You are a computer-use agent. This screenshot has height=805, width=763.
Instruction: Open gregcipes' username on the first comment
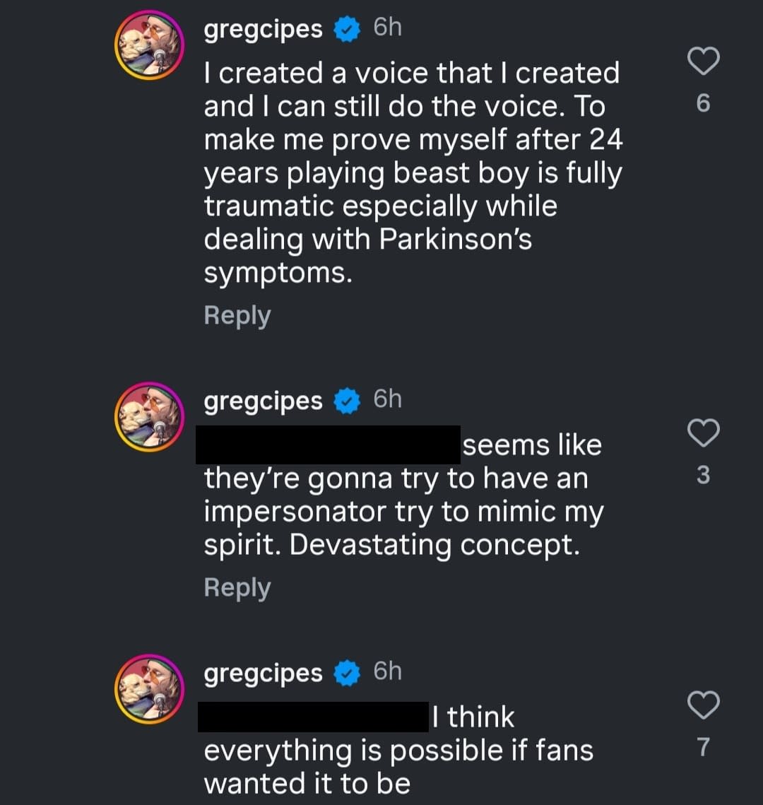click(262, 28)
